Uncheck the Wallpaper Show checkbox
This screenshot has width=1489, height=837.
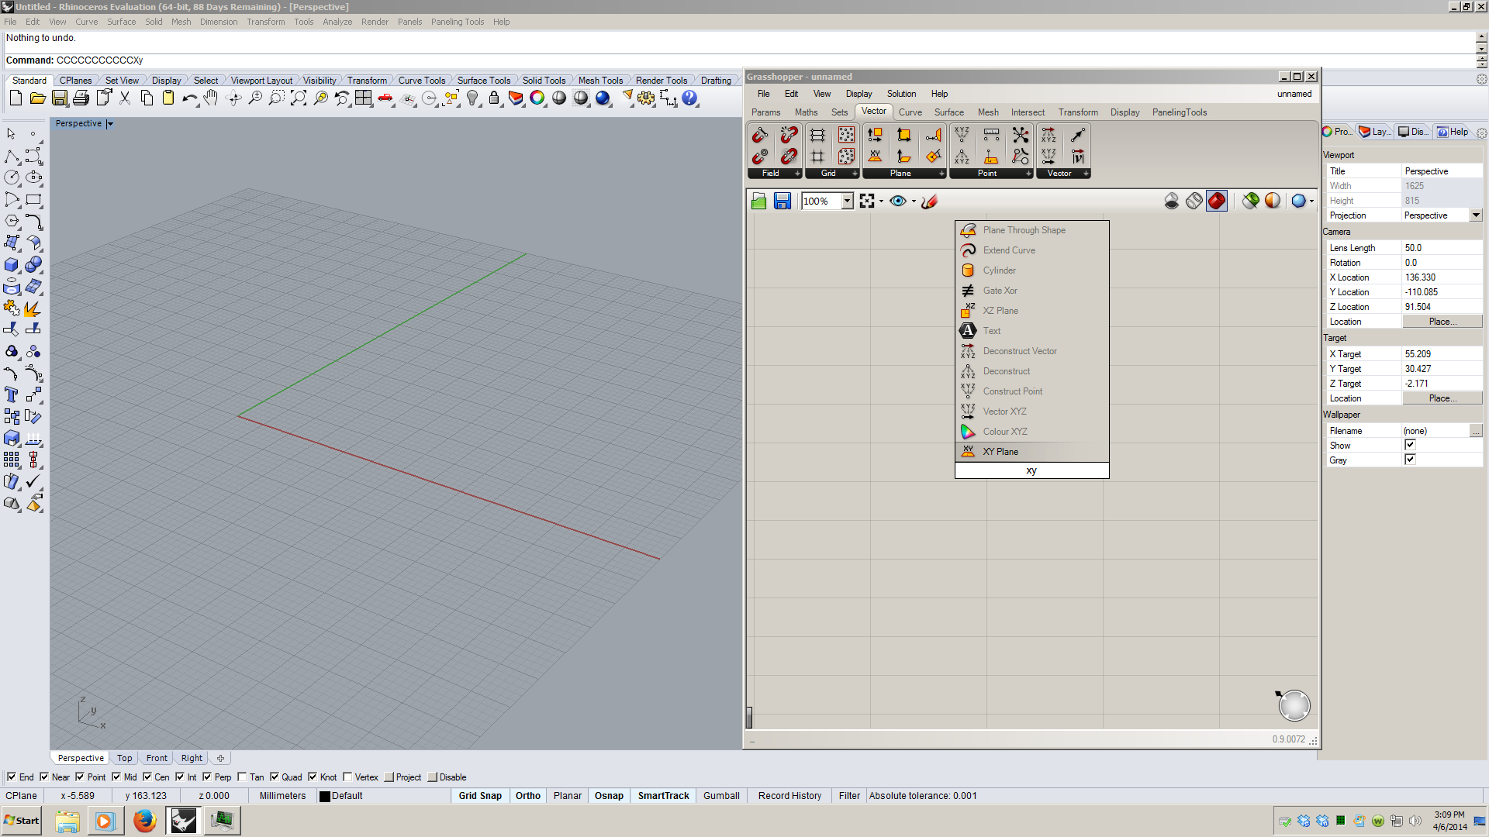1410,445
